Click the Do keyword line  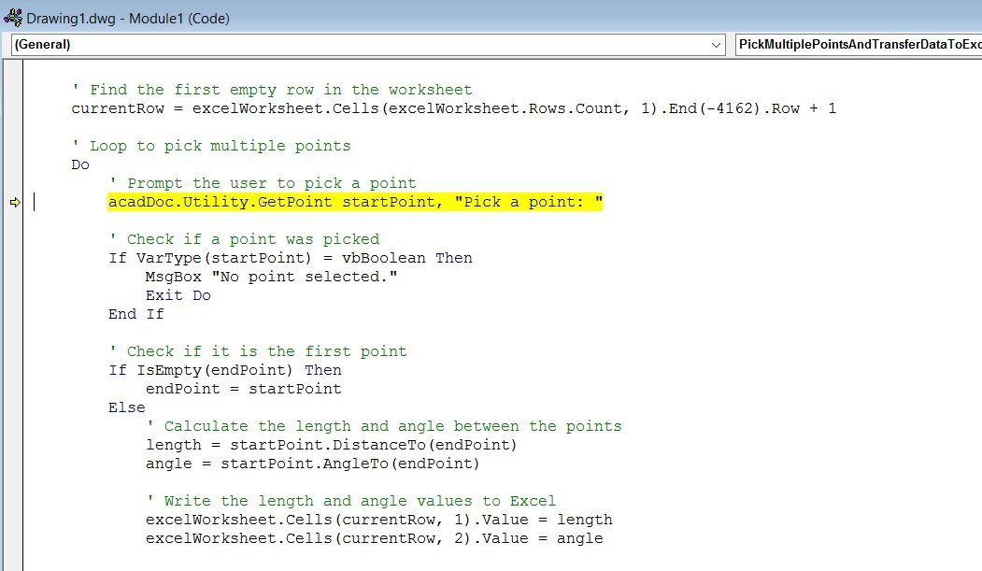coord(80,164)
